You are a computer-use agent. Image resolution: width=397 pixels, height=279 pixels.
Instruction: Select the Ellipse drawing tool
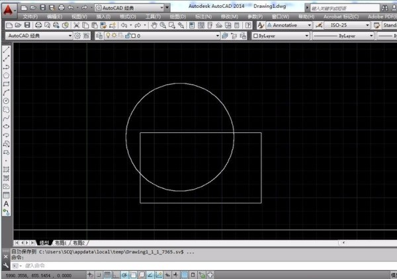(x=7, y=126)
